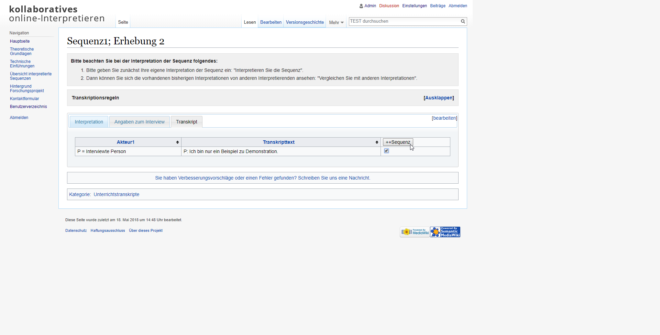Open the Mehr dropdown menu
The height and width of the screenshot is (335, 660).
click(x=336, y=22)
